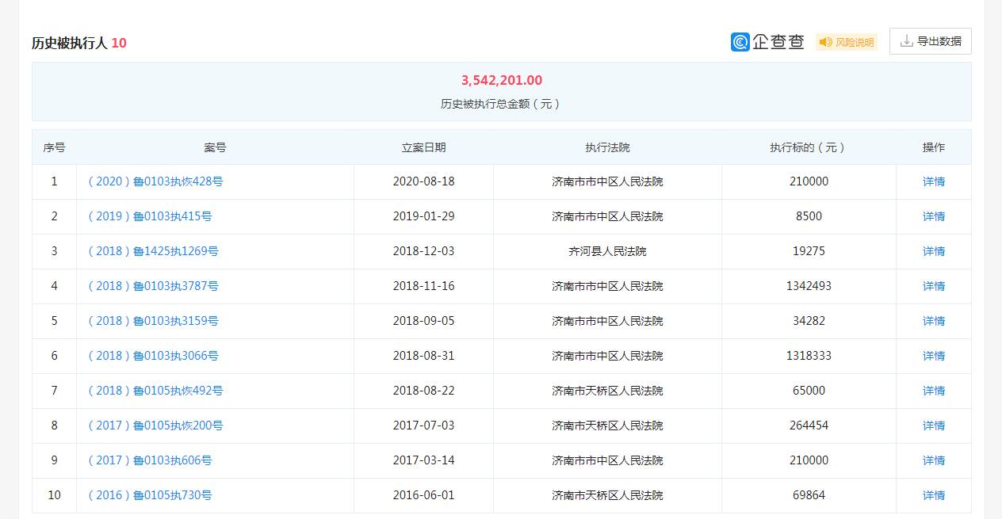View 详情 for the 1342493 amount row
Viewport: 1002px width, 519px height.
[933, 286]
